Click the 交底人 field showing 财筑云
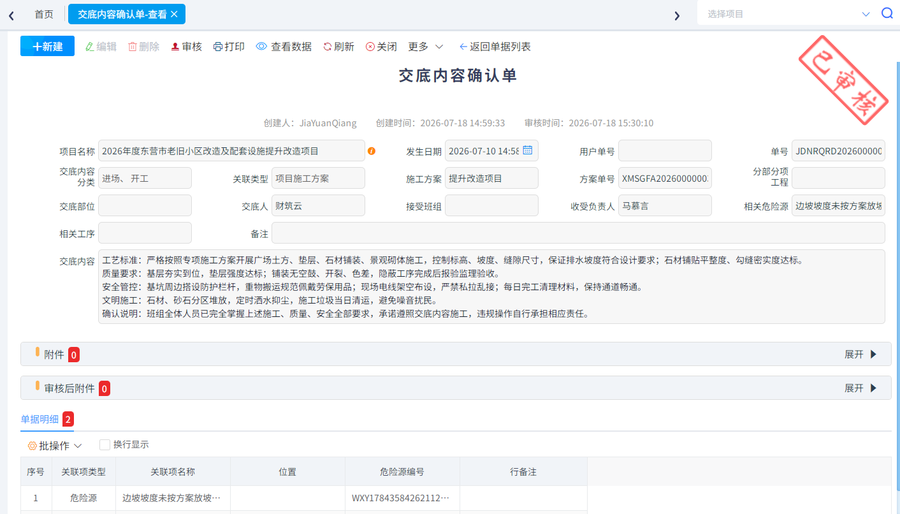This screenshot has width=900, height=514. pyautogui.click(x=318, y=206)
